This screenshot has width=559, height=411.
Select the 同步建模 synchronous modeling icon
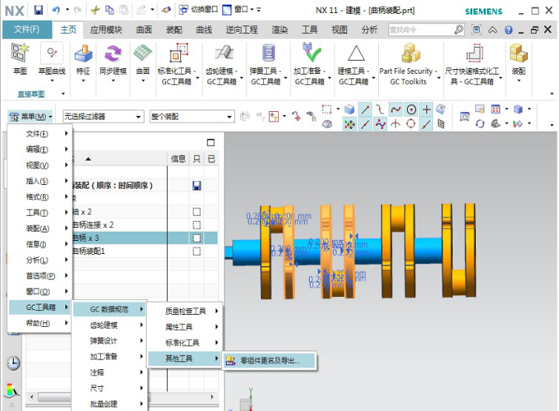[x=113, y=58]
